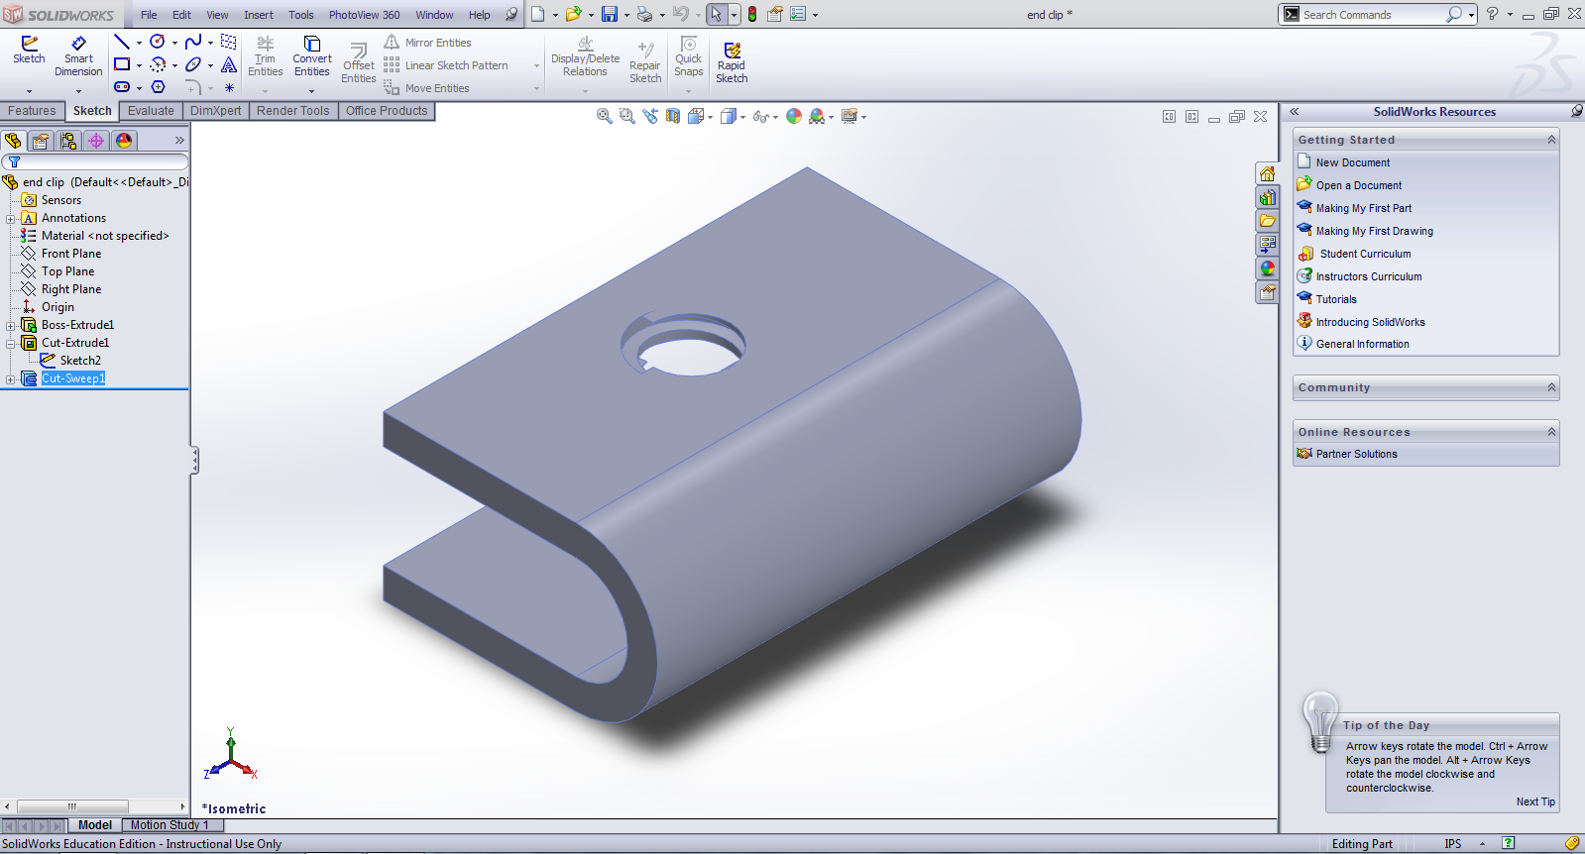
Task: Click the Display/Delete Relations tool
Action: coord(585,56)
